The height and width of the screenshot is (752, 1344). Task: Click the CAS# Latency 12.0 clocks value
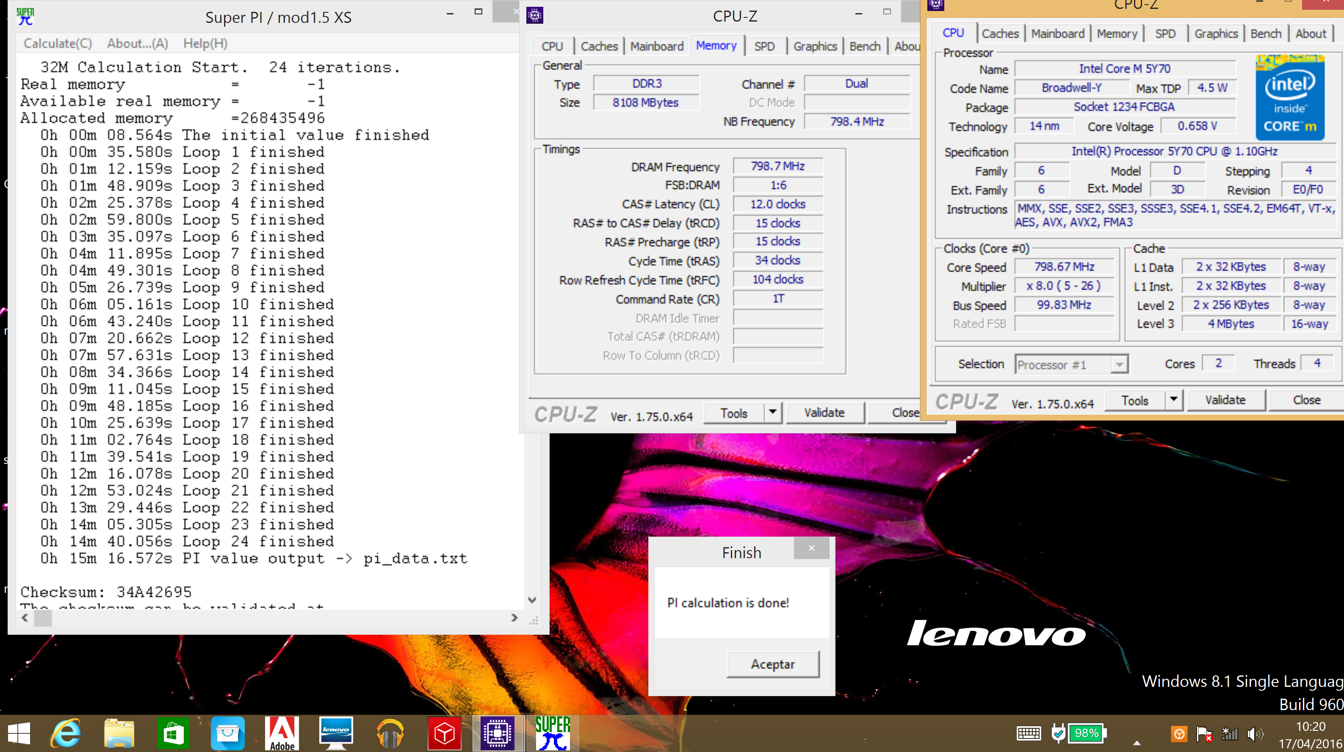coord(777,204)
